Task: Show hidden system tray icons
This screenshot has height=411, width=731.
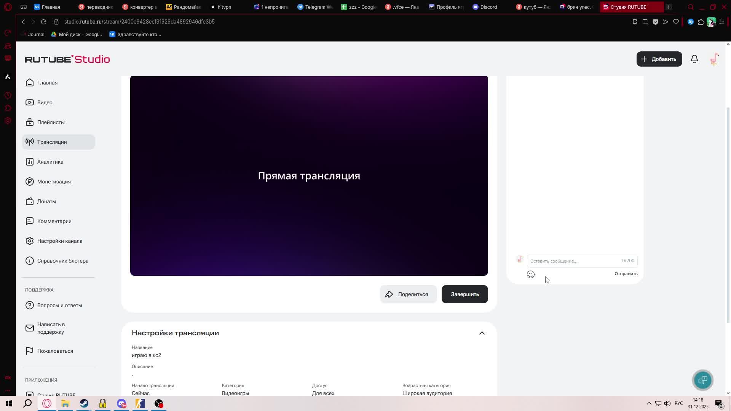Action: click(649, 403)
